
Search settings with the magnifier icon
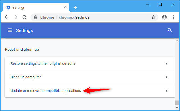tap(170, 30)
